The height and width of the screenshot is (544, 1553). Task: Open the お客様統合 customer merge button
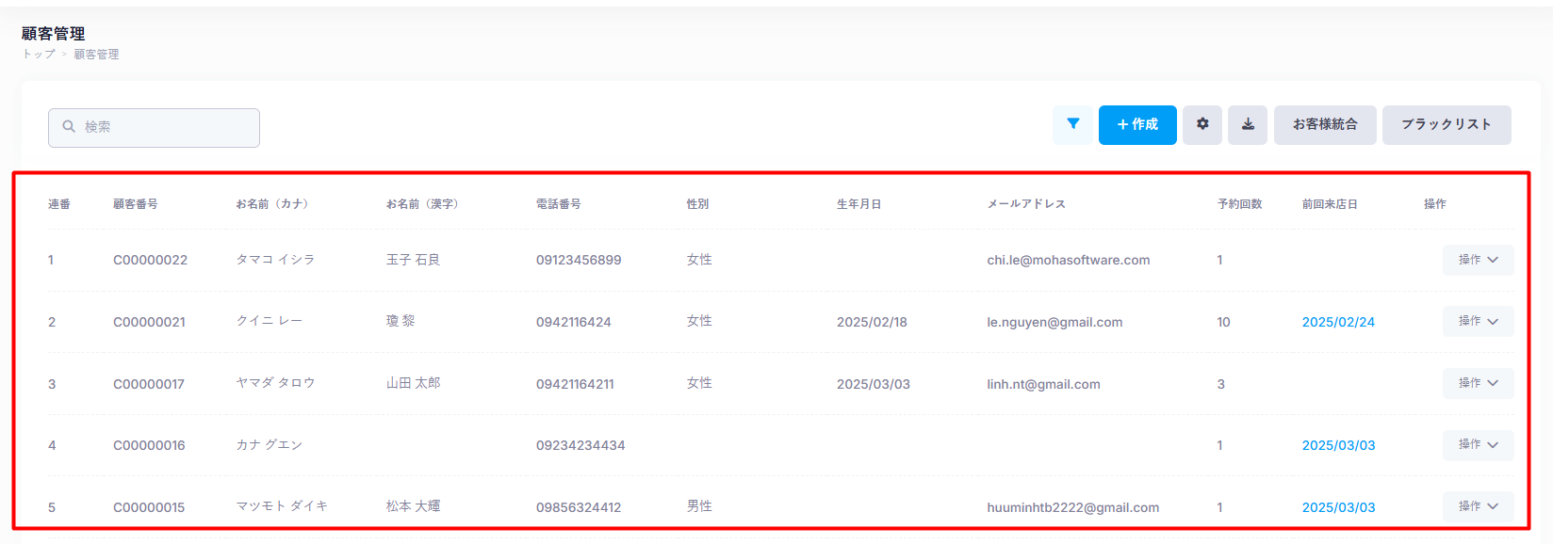coord(1325,124)
